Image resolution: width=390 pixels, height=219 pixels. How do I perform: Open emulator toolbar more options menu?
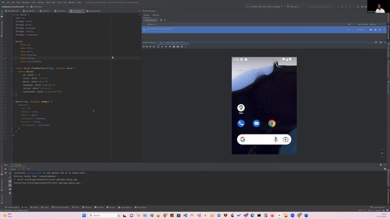(186, 46)
